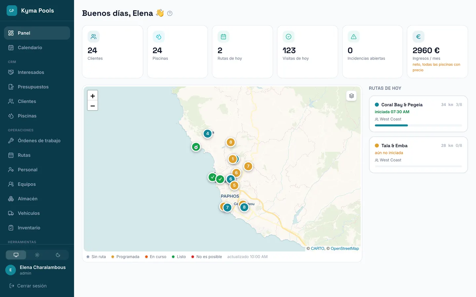Click the Elena Charalambous avatar

coord(11,270)
